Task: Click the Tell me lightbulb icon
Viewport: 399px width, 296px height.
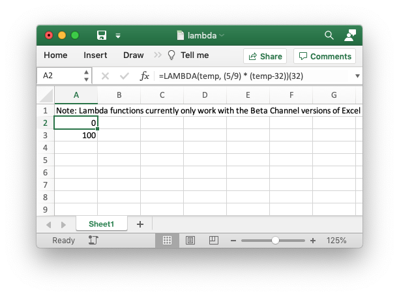Action: point(171,55)
